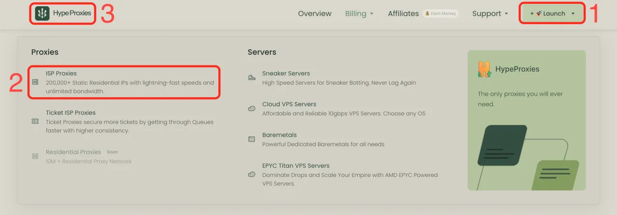Viewport: 617px width, 215px height.
Task: Click the HypeProxies logo icon in header
Action: click(x=42, y=13)
